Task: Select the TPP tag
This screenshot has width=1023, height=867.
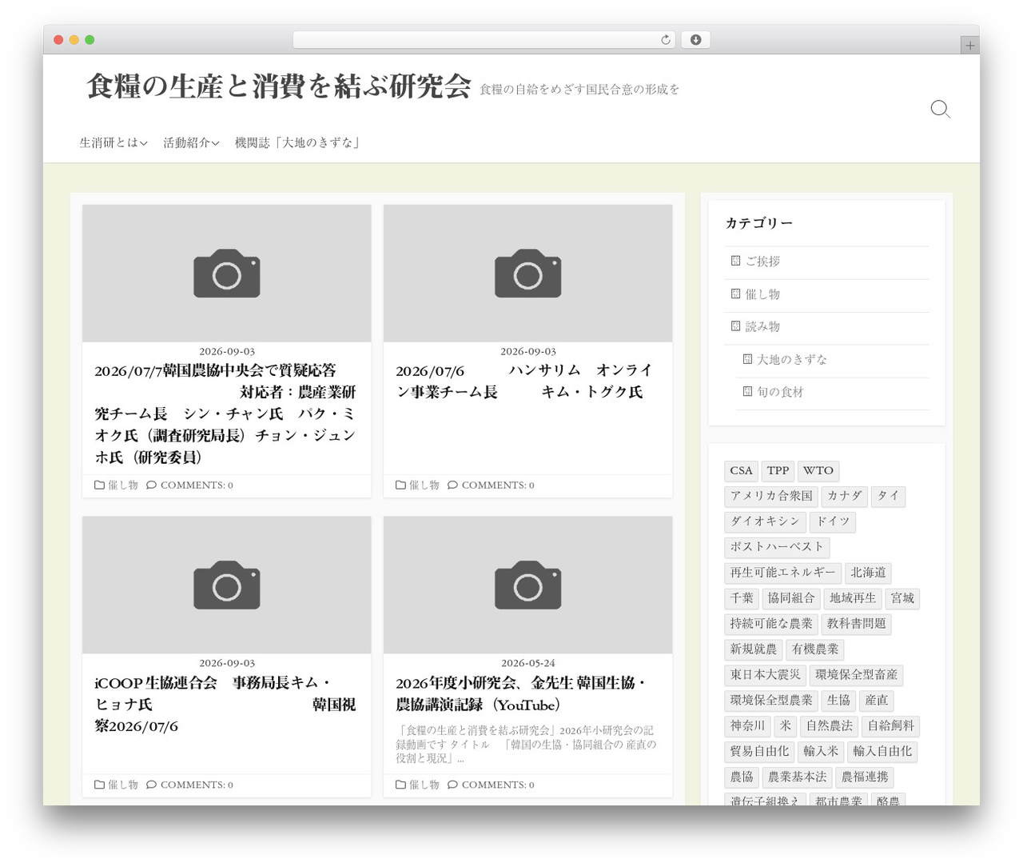Action: [778, 471]
